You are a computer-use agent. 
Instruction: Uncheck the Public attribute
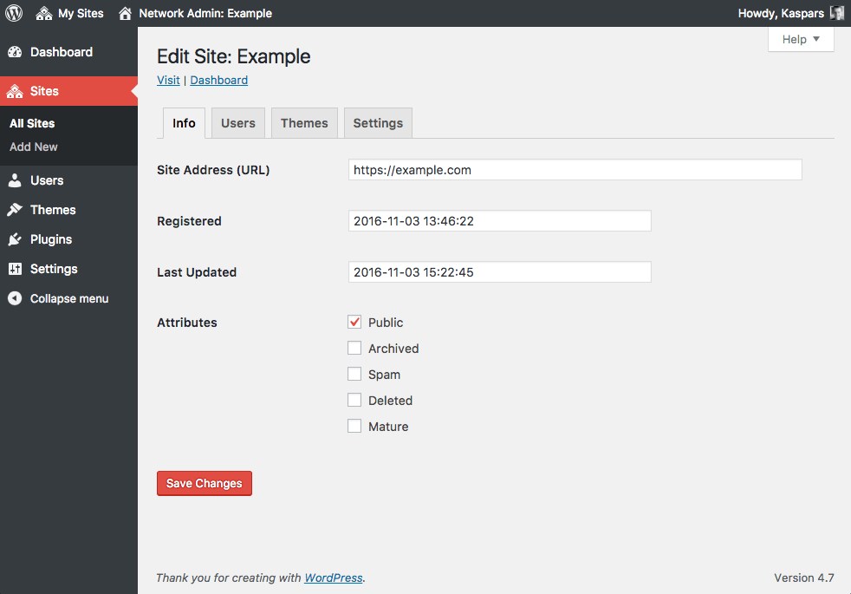pos(354,321)
